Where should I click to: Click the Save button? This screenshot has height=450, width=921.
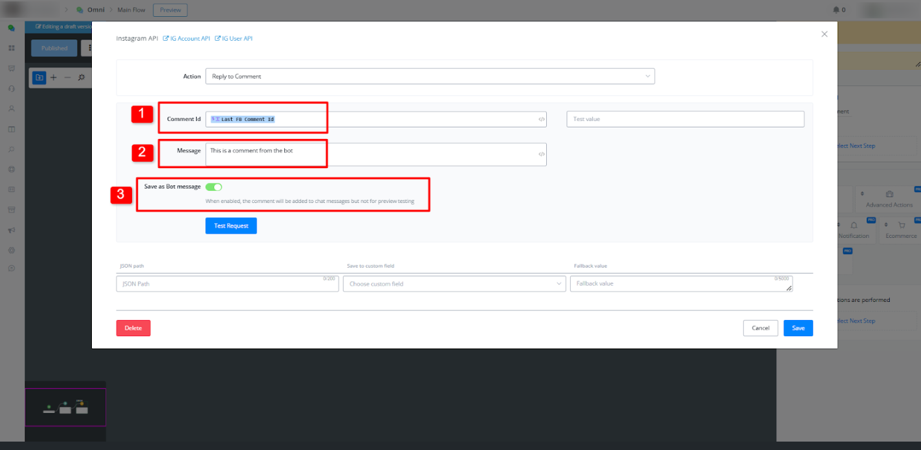[798, 328]
